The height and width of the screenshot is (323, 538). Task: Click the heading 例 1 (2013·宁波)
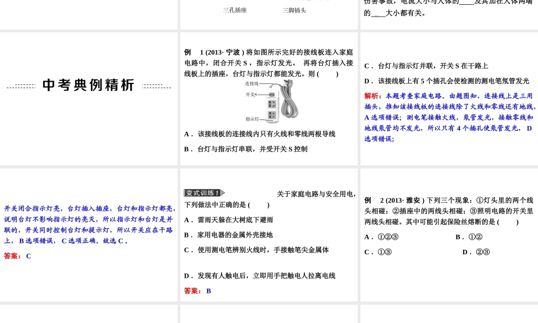[214, 52]
